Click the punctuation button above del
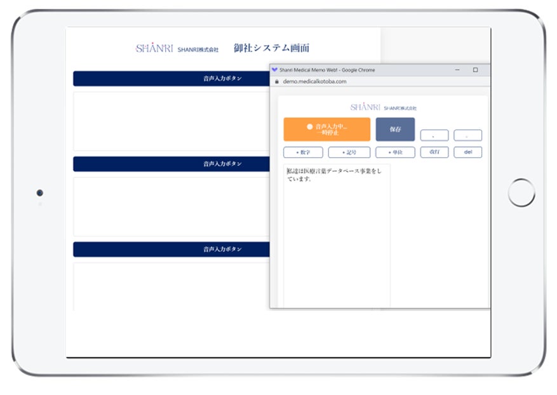 coord(468,135)
